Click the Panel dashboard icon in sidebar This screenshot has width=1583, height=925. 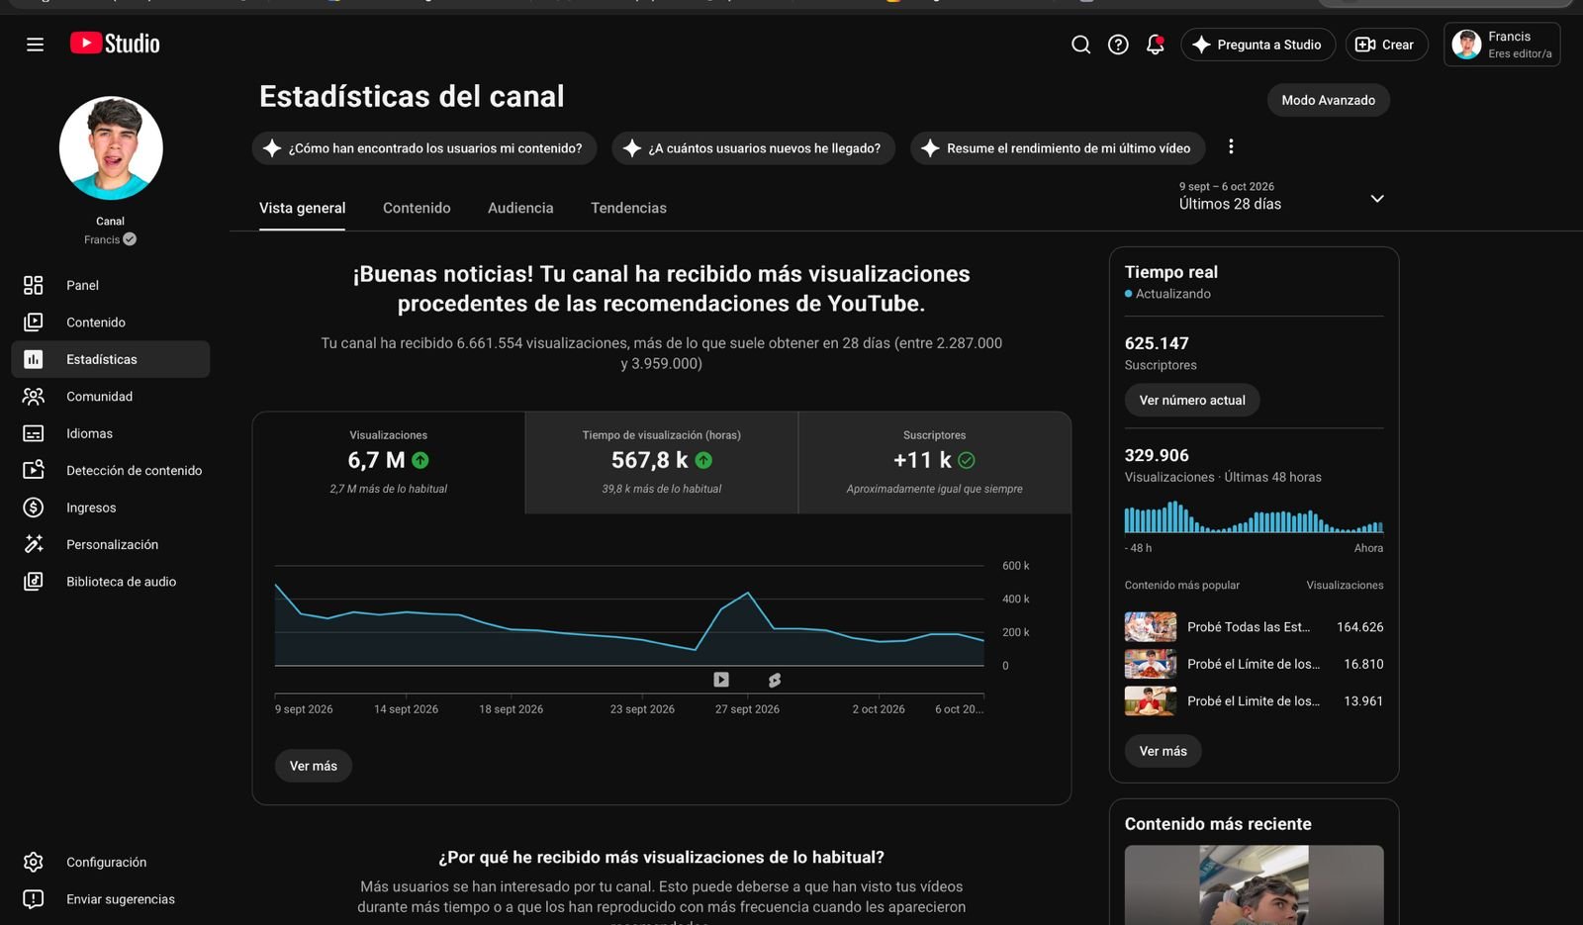click(x=33, y=285)
